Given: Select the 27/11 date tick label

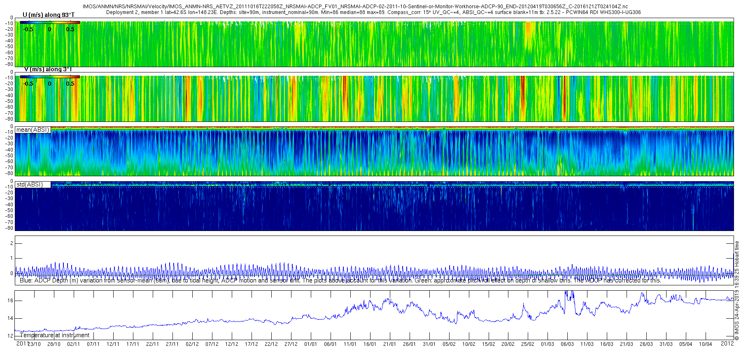Looking at the screenshot, I should [x=172, y=344].
